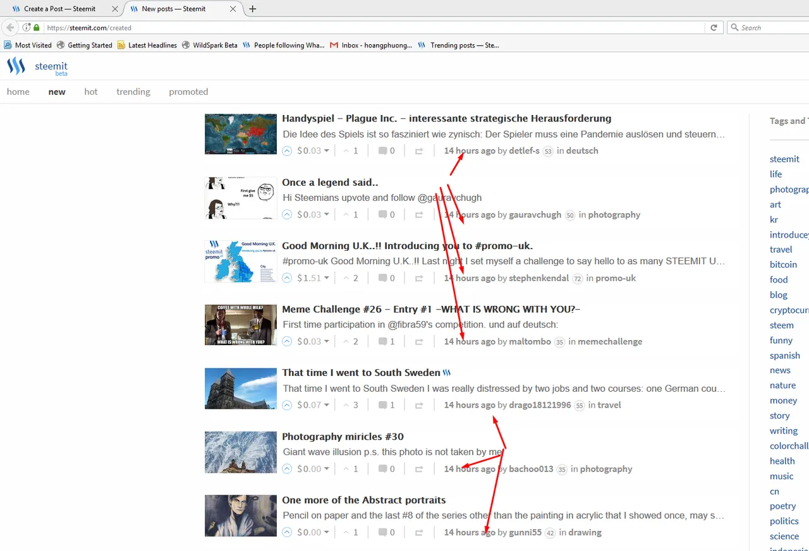Open comments on 'Once a legend said..' post
The image size is (809, 551).
386,215
